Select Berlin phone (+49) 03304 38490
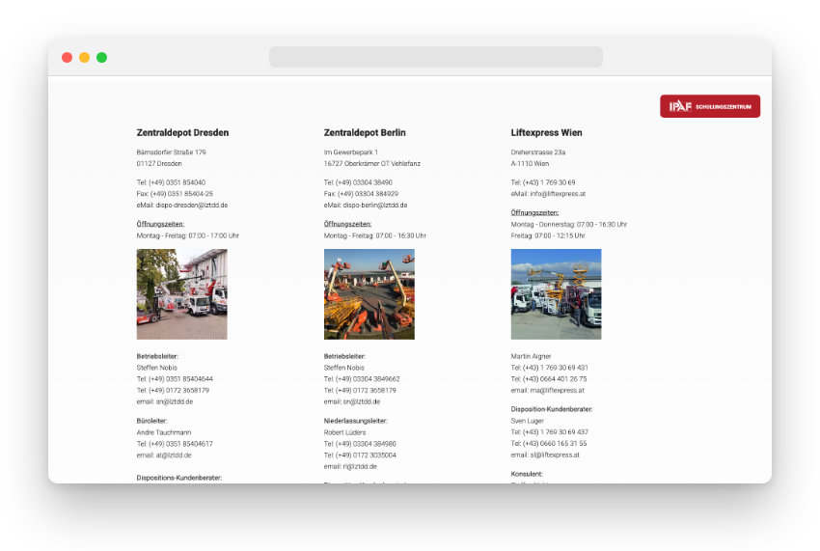 [x=364, y=182]
